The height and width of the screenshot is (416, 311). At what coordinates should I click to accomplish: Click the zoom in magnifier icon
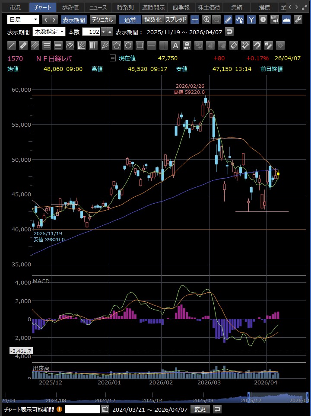click(x=206, y=19)
